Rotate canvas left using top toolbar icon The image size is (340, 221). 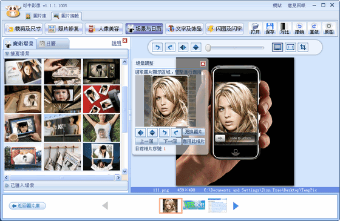tap(157, 47)
